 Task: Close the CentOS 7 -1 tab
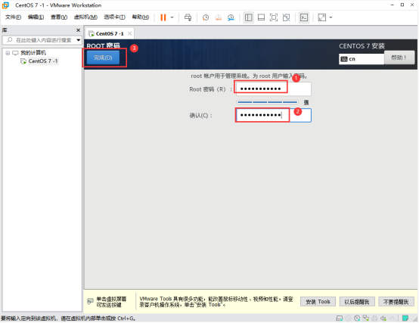click(x=129, y=34)
